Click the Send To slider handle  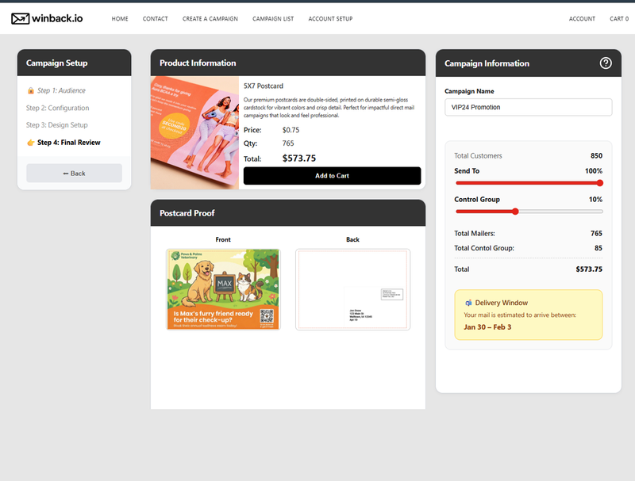click(x=599, y=183)
